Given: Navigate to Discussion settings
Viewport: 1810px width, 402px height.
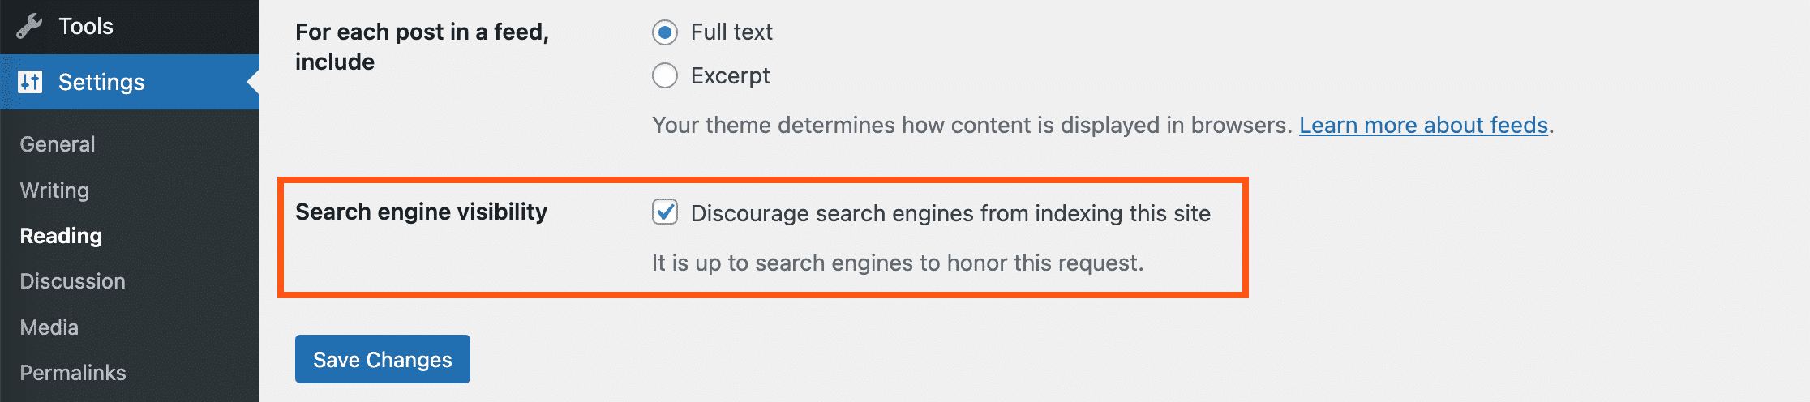Looking at the screenshot, I should click(72, 281).
